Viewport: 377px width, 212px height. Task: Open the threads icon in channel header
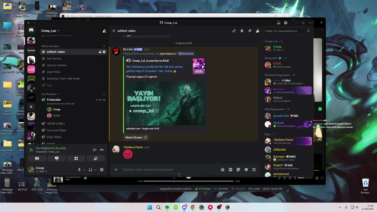pyautogui.click(x=234, y=31)
